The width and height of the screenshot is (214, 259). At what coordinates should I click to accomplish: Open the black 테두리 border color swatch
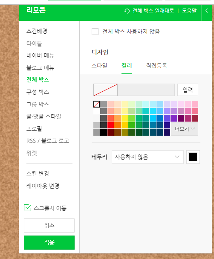[193, 157]
